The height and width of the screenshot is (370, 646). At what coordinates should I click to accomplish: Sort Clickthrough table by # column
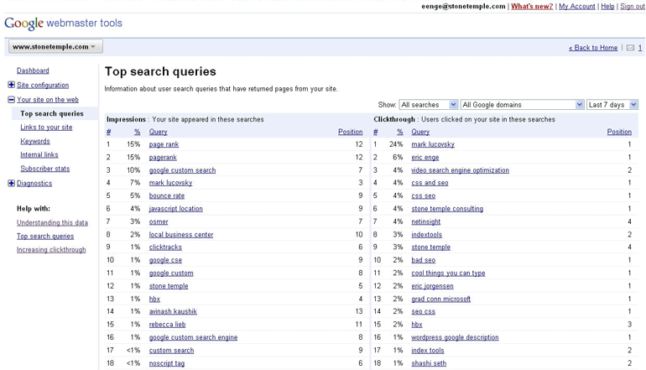click(x=376, y=132)
